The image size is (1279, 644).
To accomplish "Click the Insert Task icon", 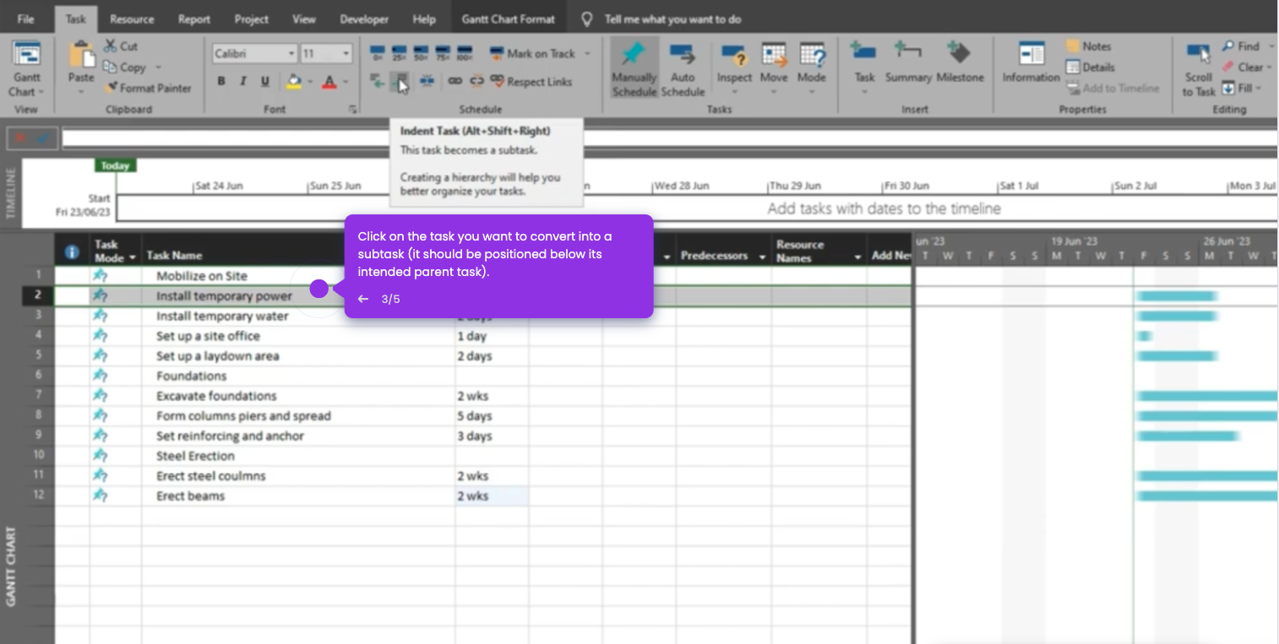I will tap(863, 52).
